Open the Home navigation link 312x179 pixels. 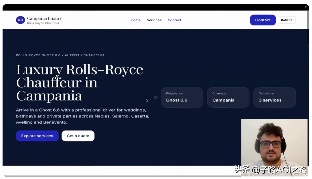pos(135,20)
